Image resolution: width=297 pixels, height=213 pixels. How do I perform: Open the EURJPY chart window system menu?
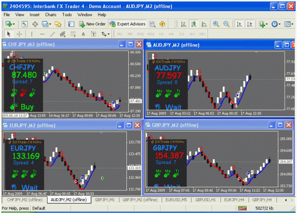(5, 125)
